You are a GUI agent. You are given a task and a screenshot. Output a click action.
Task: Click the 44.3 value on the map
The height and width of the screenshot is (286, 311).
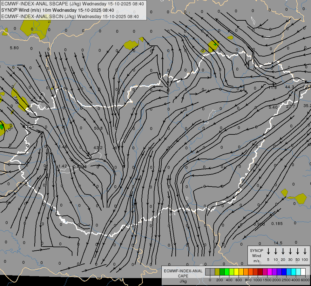(290, 87)
